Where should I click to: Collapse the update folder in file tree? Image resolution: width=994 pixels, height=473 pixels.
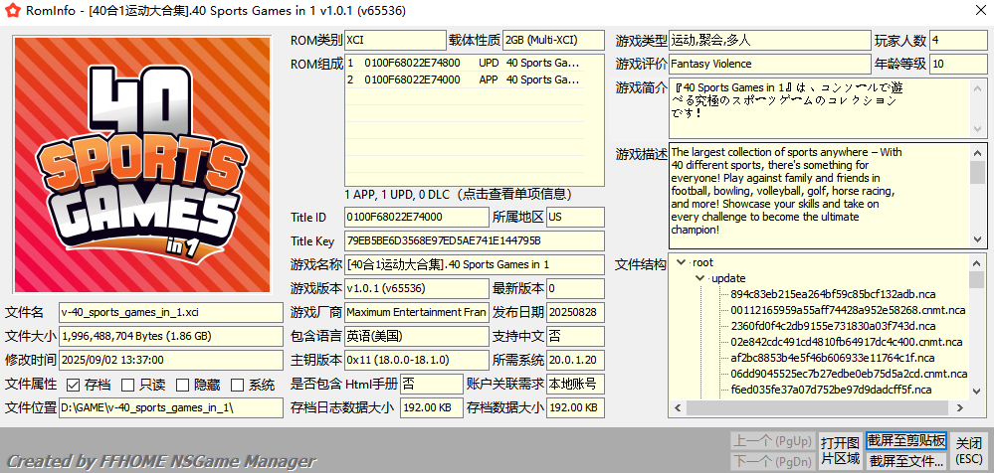tap(699, 278)
